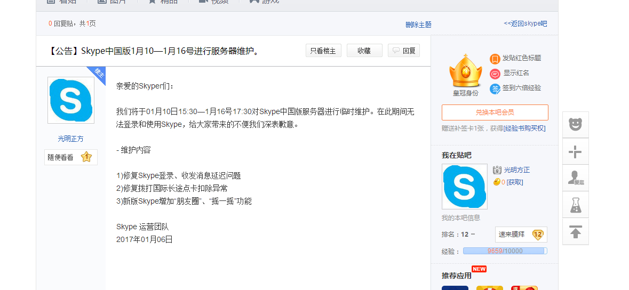This screenshot has width=629, height=290.
Task: Click the 兑换本吧会员 button
Action: click(495, 112)
